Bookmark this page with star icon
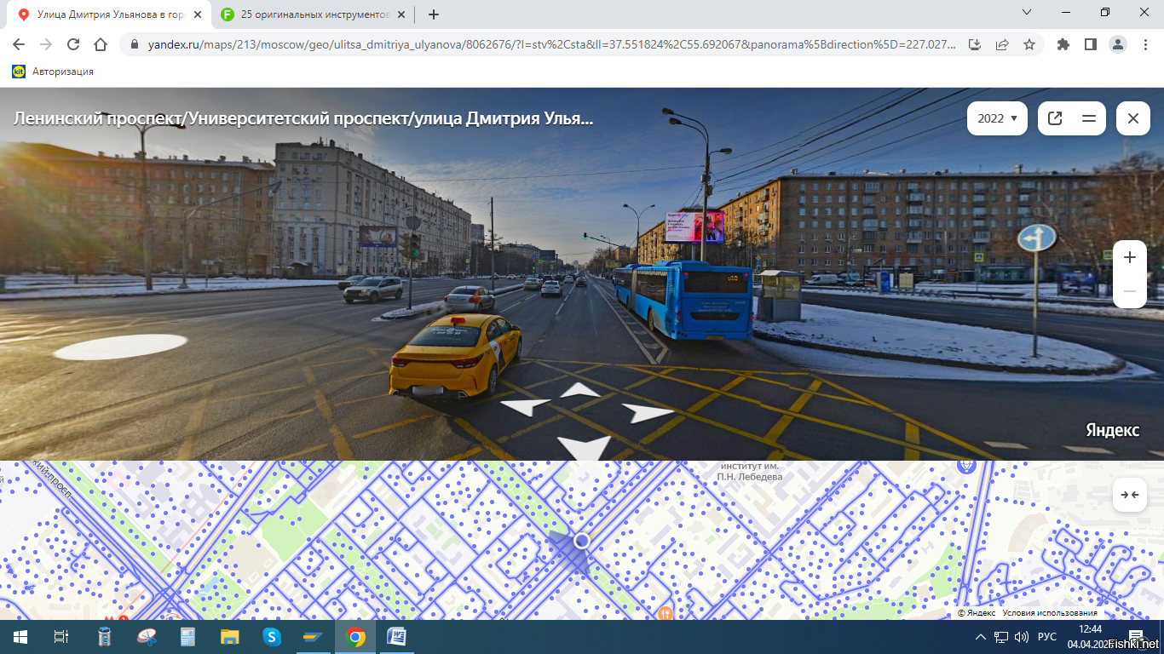This screenshot has height=654, width=1164. [x=1029, y=44]
